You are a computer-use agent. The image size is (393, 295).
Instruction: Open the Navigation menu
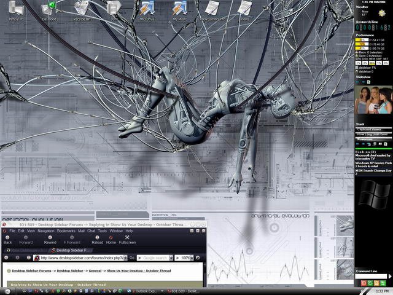coord(46,231)
